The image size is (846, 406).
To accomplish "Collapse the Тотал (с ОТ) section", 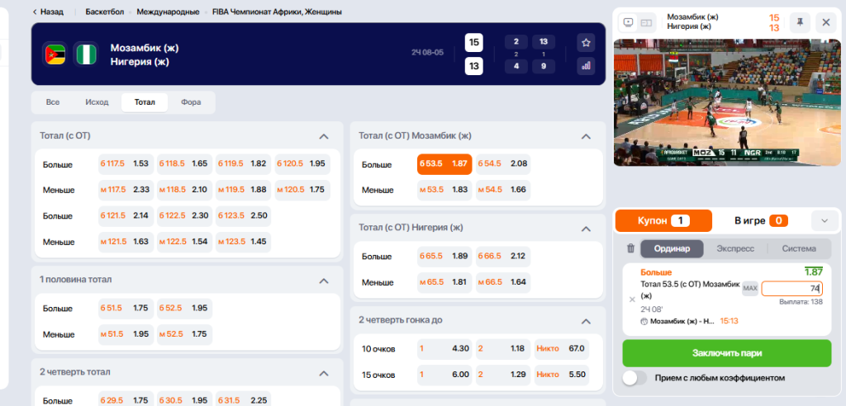I will click(324, 135).
